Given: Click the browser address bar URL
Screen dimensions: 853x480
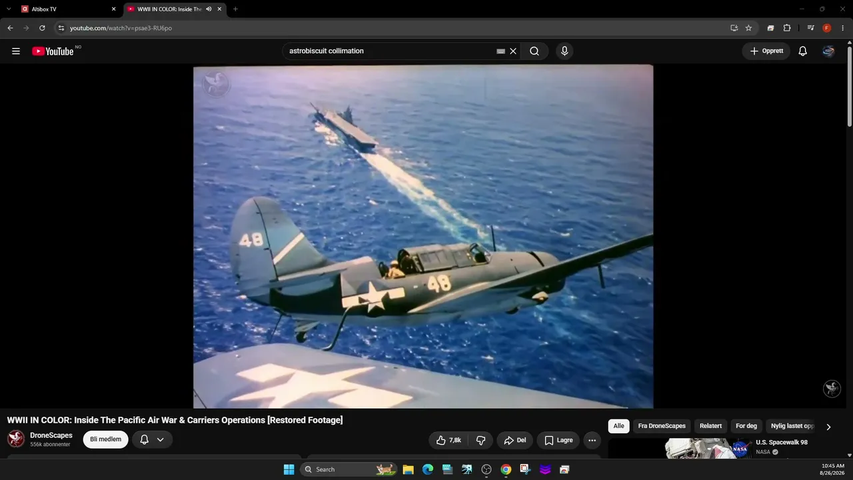Looking at the screenshot, I should coord(121,28).
